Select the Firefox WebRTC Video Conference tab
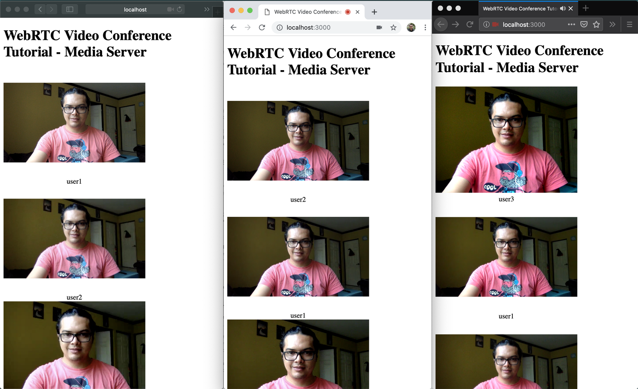Viewport: 638px width, 389px height. (518, 8)
